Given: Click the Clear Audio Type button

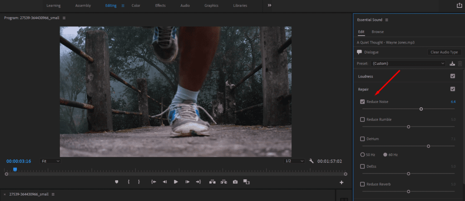Looking at the screenshot, I should click(444, 52).
